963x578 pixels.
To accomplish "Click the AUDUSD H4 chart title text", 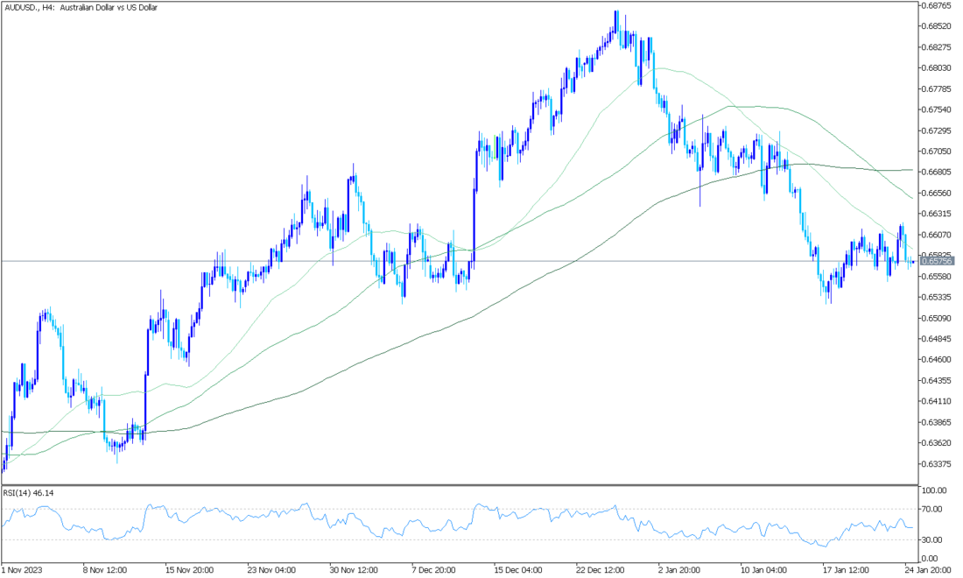I will [81, 7].
